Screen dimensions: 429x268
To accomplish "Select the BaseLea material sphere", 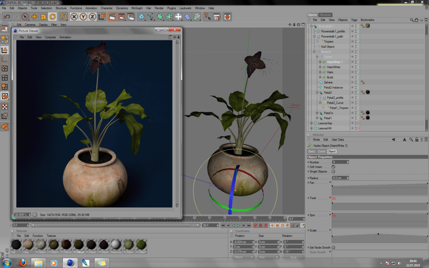I will [x=116, y=245].
